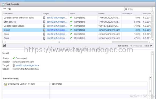This screenshot has height=99, width=156.
Task: Click the '100 items' count label
Action: tap(123, 46)
